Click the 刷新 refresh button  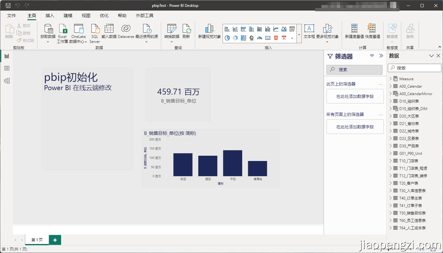point(186,31)
